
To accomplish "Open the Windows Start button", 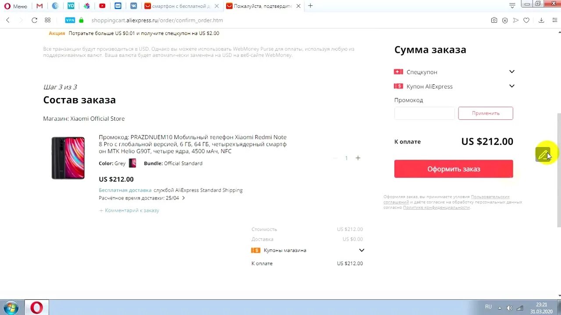I will [11, 308].
